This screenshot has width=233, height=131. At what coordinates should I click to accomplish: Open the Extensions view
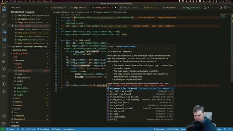[4, 39]
